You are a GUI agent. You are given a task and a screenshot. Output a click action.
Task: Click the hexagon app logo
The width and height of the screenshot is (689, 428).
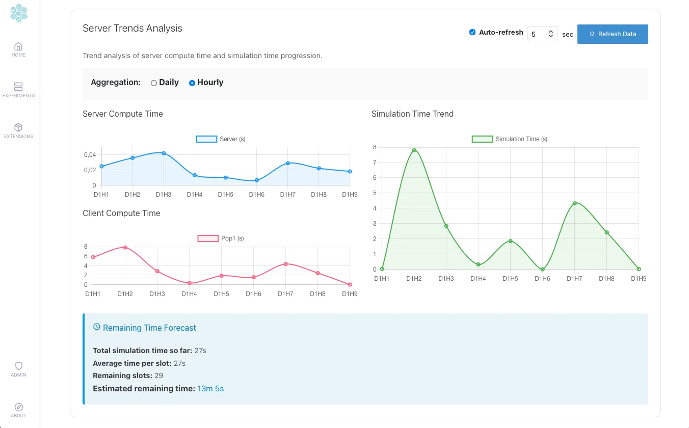[19, 13]
